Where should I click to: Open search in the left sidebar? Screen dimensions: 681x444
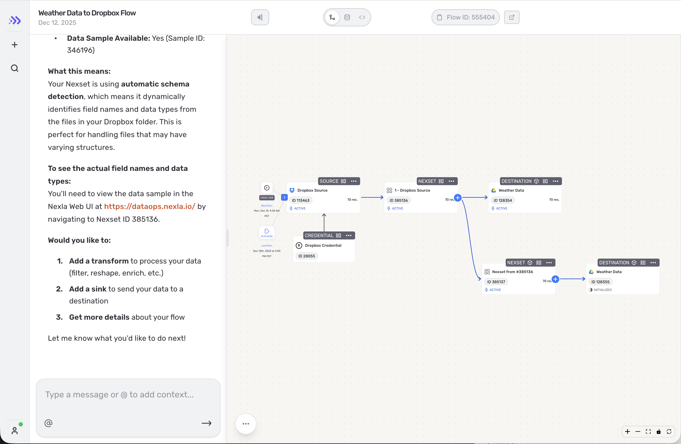pos(14,68)
